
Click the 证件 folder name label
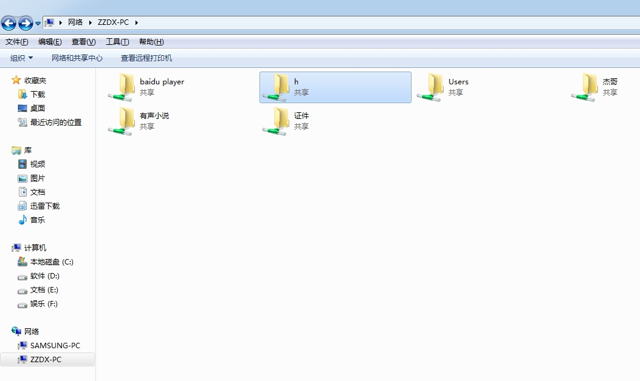coord(301,115)
